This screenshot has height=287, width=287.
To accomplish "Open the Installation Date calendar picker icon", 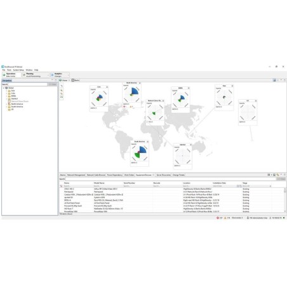I will [237, 186].
